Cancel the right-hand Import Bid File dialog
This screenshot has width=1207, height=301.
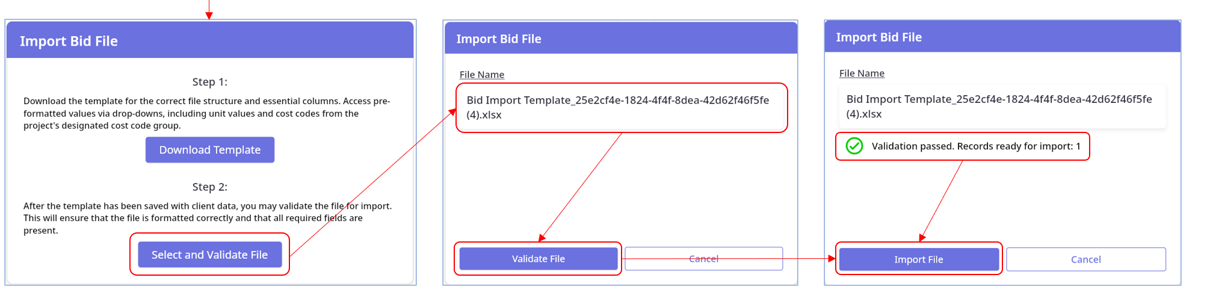[x=1086, y=259]
